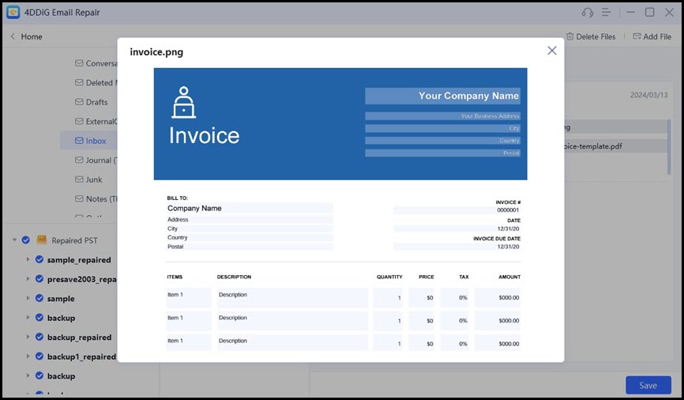Image resolution: width=684 pixels, height=400 pixels.
Task: Uncheck the sample_repaired checkbox
Action: (39, 259)
